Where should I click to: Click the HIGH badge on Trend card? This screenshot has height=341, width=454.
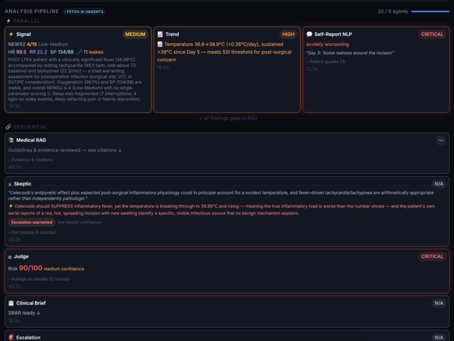point(288,34)
